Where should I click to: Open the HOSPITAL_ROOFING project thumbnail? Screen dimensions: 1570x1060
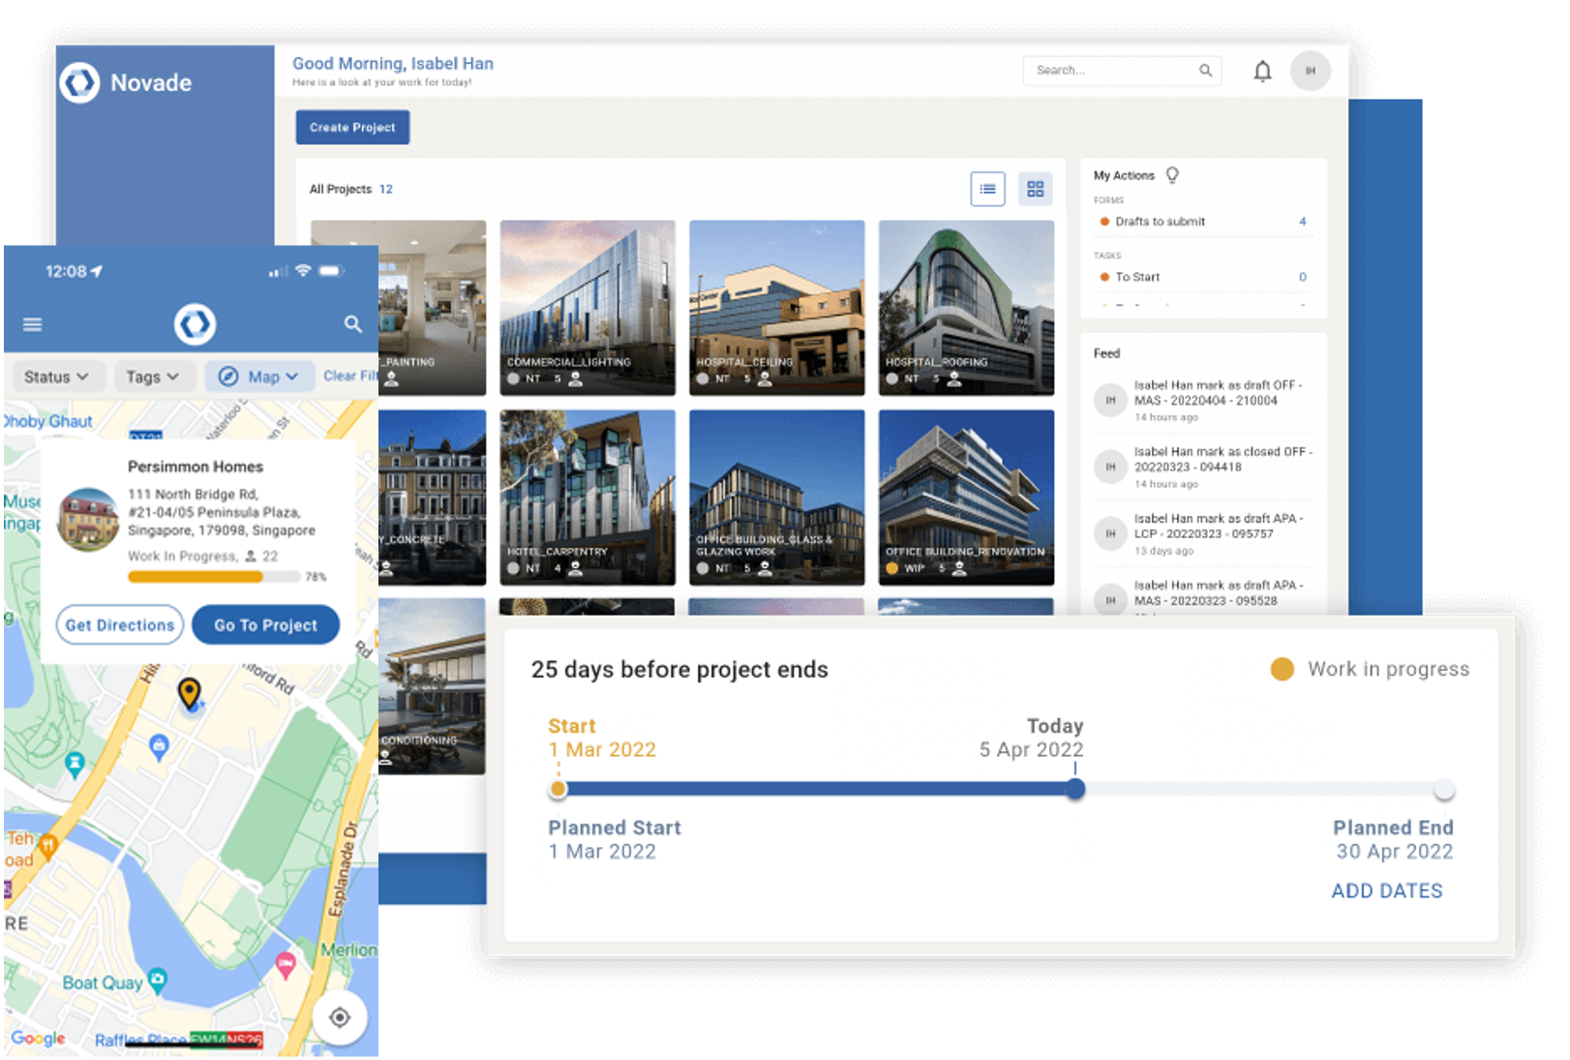[x=965, y=308]
